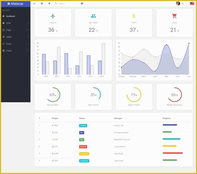
Task: Click the manager name in table row 4
Action: tap(120, 146)
